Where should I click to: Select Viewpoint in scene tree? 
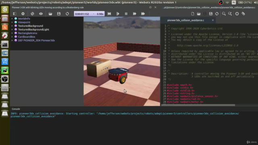24,22
